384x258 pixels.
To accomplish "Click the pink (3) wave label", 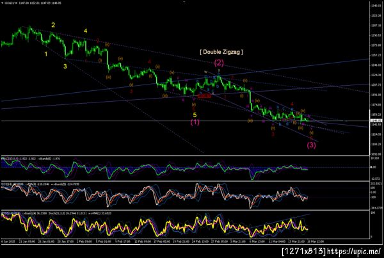I will [x=311, y=145].
